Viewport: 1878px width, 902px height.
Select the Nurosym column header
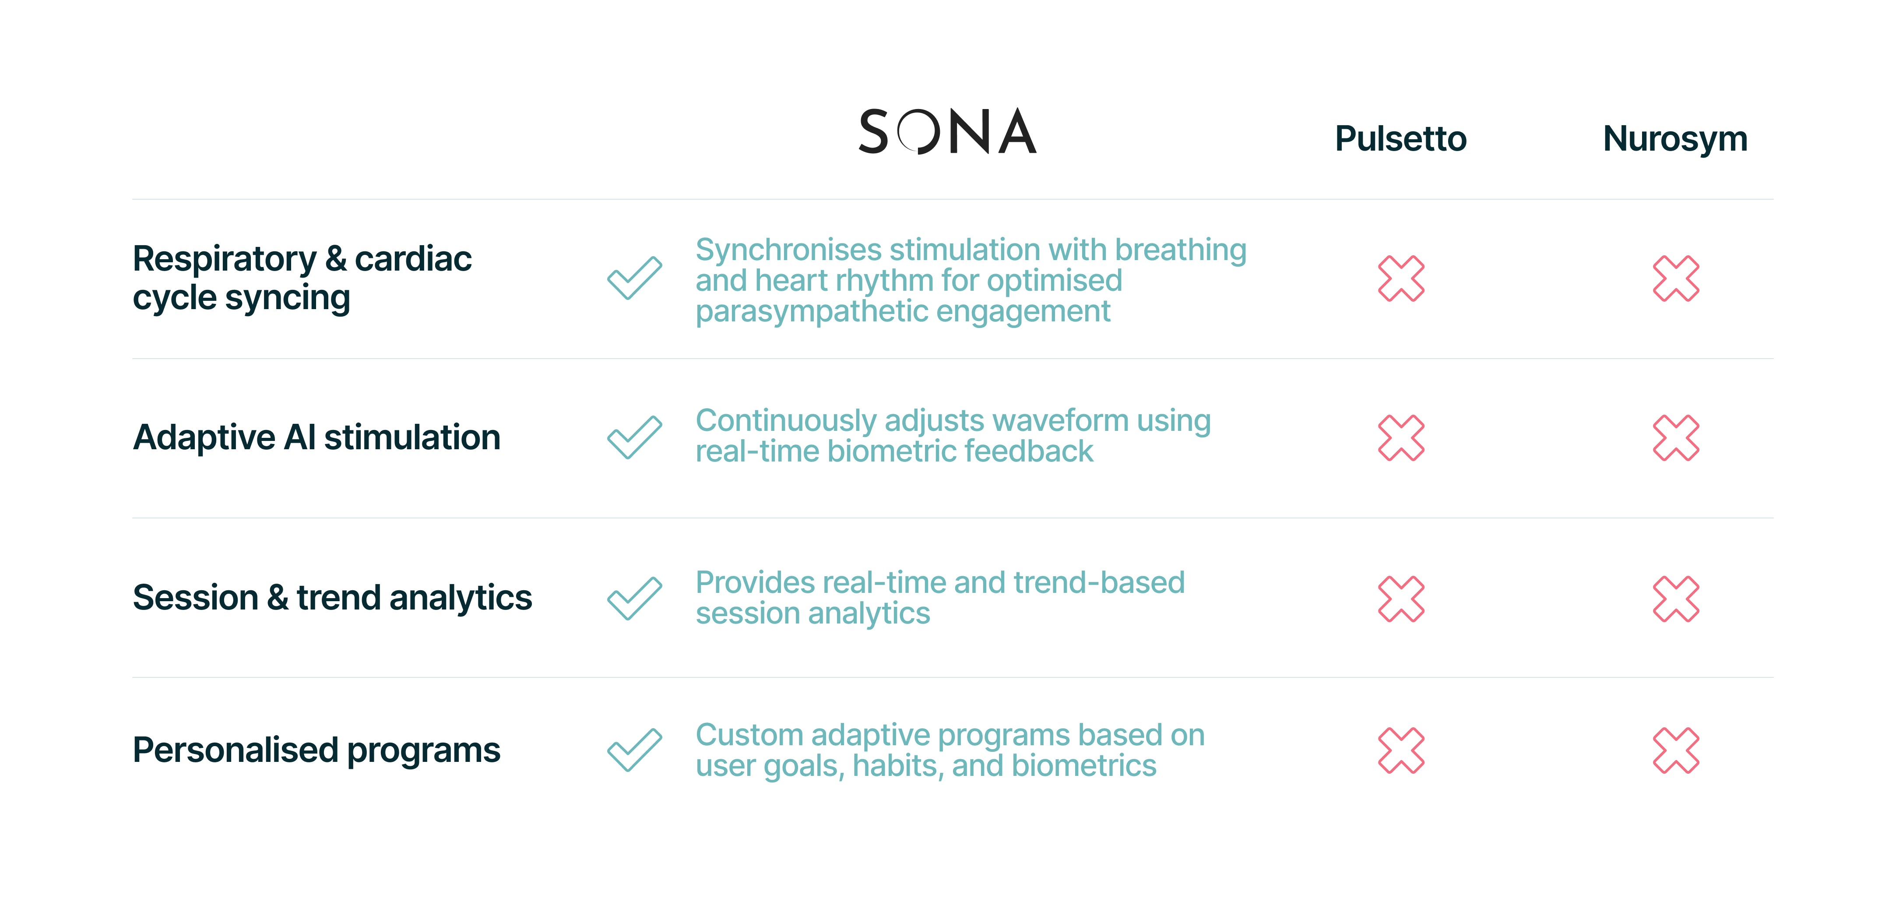click(1674, 138)
